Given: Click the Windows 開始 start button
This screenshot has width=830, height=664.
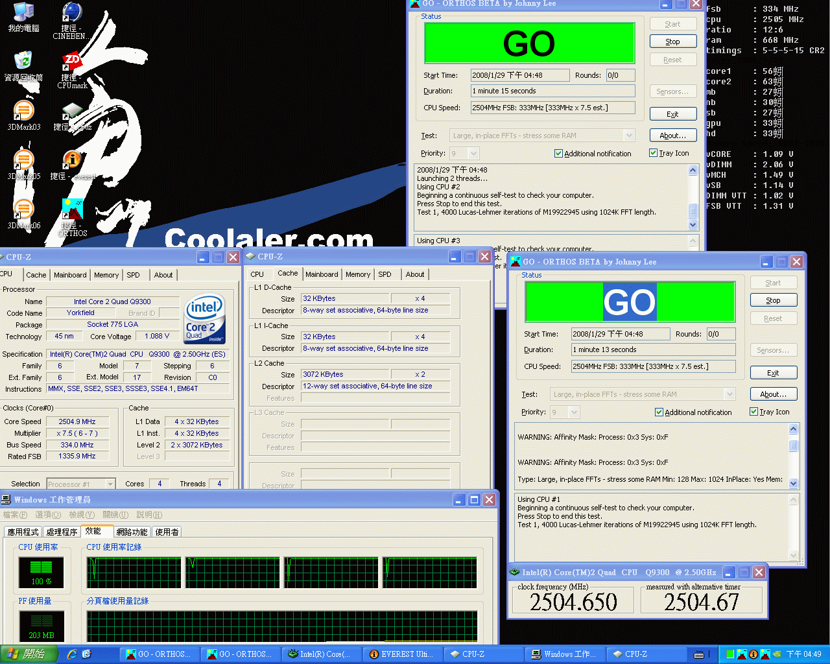Looking at the screenshot, I should (x=29, y=654).
